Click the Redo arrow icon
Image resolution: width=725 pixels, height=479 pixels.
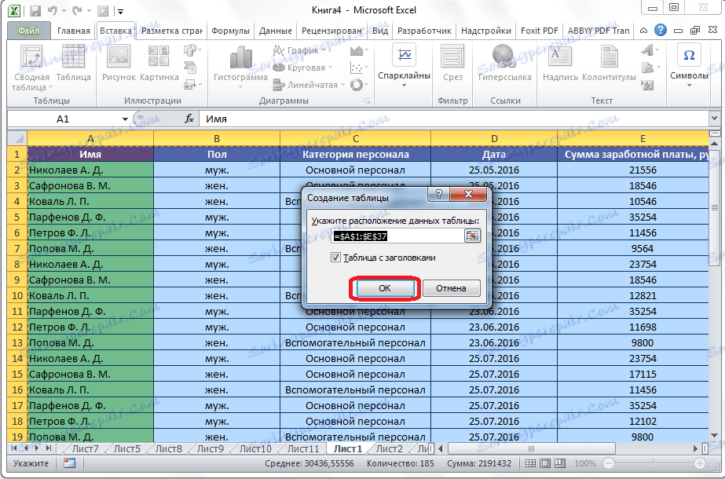pyautogui.click(x=77, y=10)
